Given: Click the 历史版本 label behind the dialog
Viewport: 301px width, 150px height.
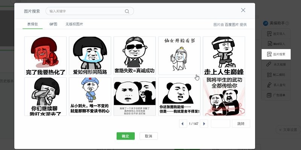Looking at the screenshot, I should 7,81.
